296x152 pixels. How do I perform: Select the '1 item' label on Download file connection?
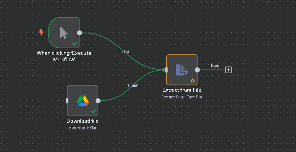133,85
